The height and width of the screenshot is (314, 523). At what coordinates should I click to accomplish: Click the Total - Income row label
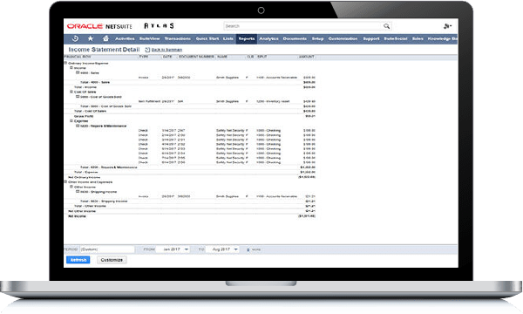pyautogui.click(x=85, y=87)
